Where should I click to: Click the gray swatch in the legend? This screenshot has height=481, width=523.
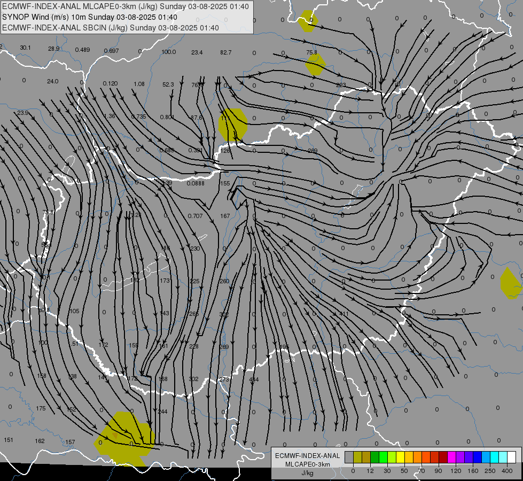point(349,457)
